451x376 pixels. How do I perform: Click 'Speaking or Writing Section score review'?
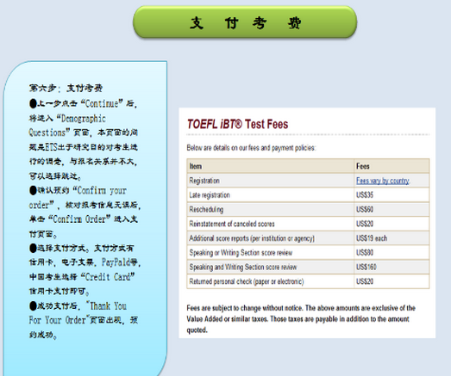click(x=241, y=253)
